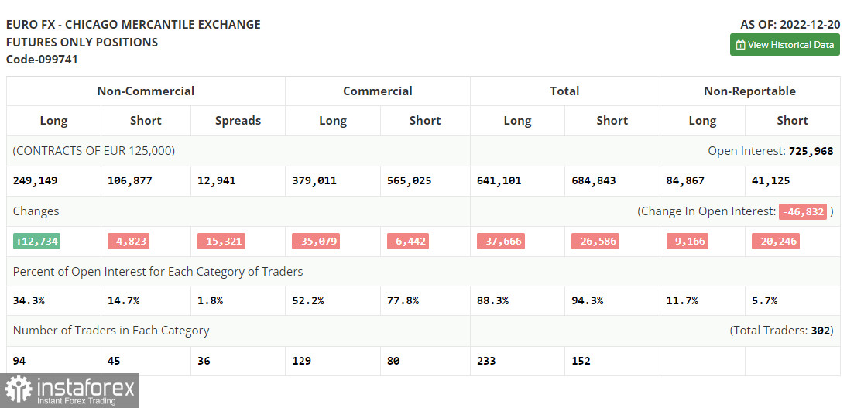The image size is (847, 408).
Task: Click the CONTRACTS OF EUR 125,000 label
Action: [x=94, y=151]
